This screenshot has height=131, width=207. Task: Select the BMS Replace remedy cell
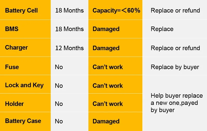(162, 29)
